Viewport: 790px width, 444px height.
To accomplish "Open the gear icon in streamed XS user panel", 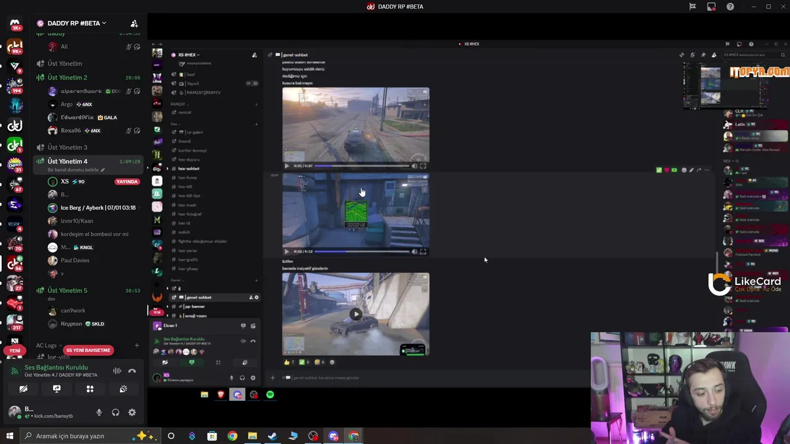I will pos(252,378).
